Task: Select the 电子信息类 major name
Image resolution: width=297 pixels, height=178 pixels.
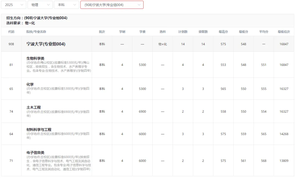Action: 35,152
